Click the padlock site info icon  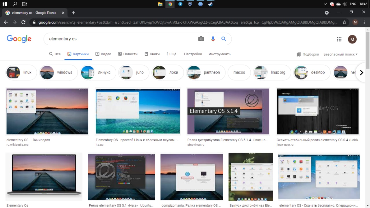point(34,22)
